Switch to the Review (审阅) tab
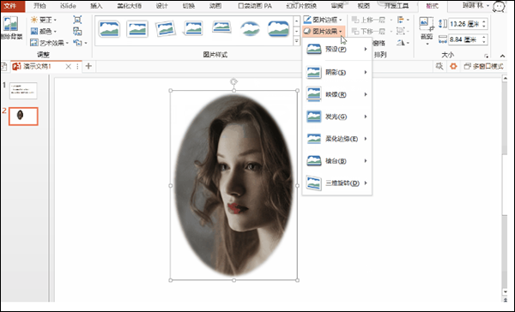The height and width of the screenshot is (312, 515). click(x=337, y=6)
